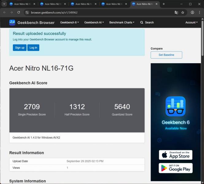Click the page vertical scrollbar thumb
204x184 pixels.
pyautogui.click(x=202, y=38)
